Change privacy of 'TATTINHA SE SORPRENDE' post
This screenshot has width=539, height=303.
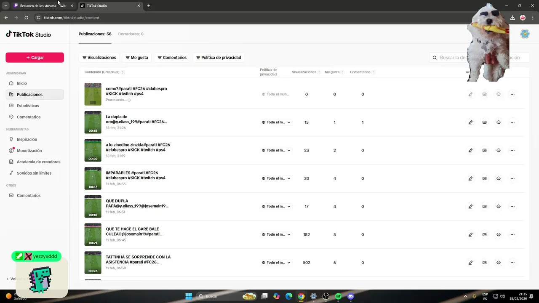276,263
